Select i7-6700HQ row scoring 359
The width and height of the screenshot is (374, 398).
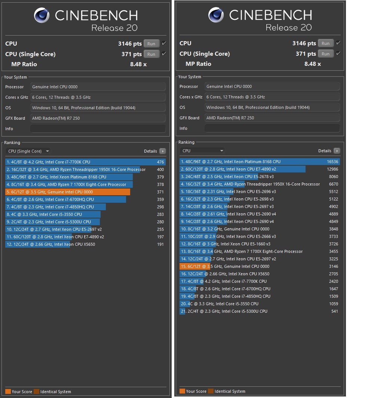click(x=86, y=199)
